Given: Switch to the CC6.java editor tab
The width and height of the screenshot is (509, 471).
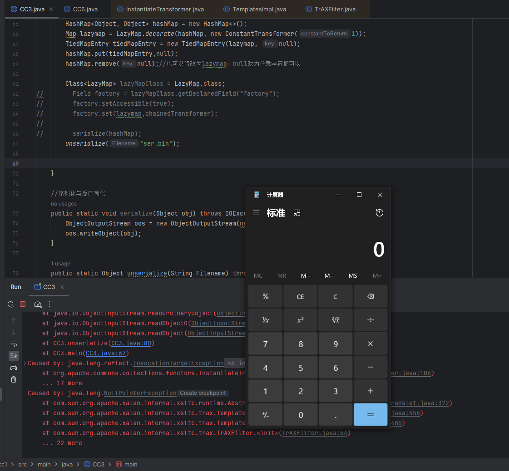Looking at the screenshot, I should point(81,9).
